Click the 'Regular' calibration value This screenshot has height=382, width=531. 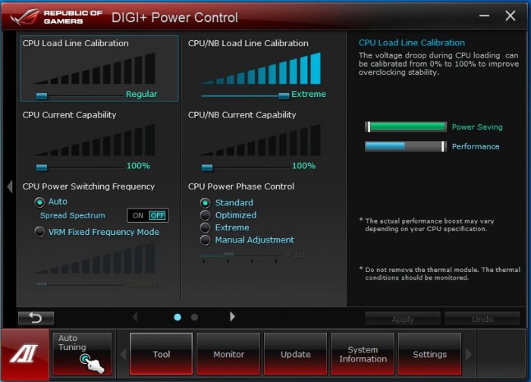142,94
